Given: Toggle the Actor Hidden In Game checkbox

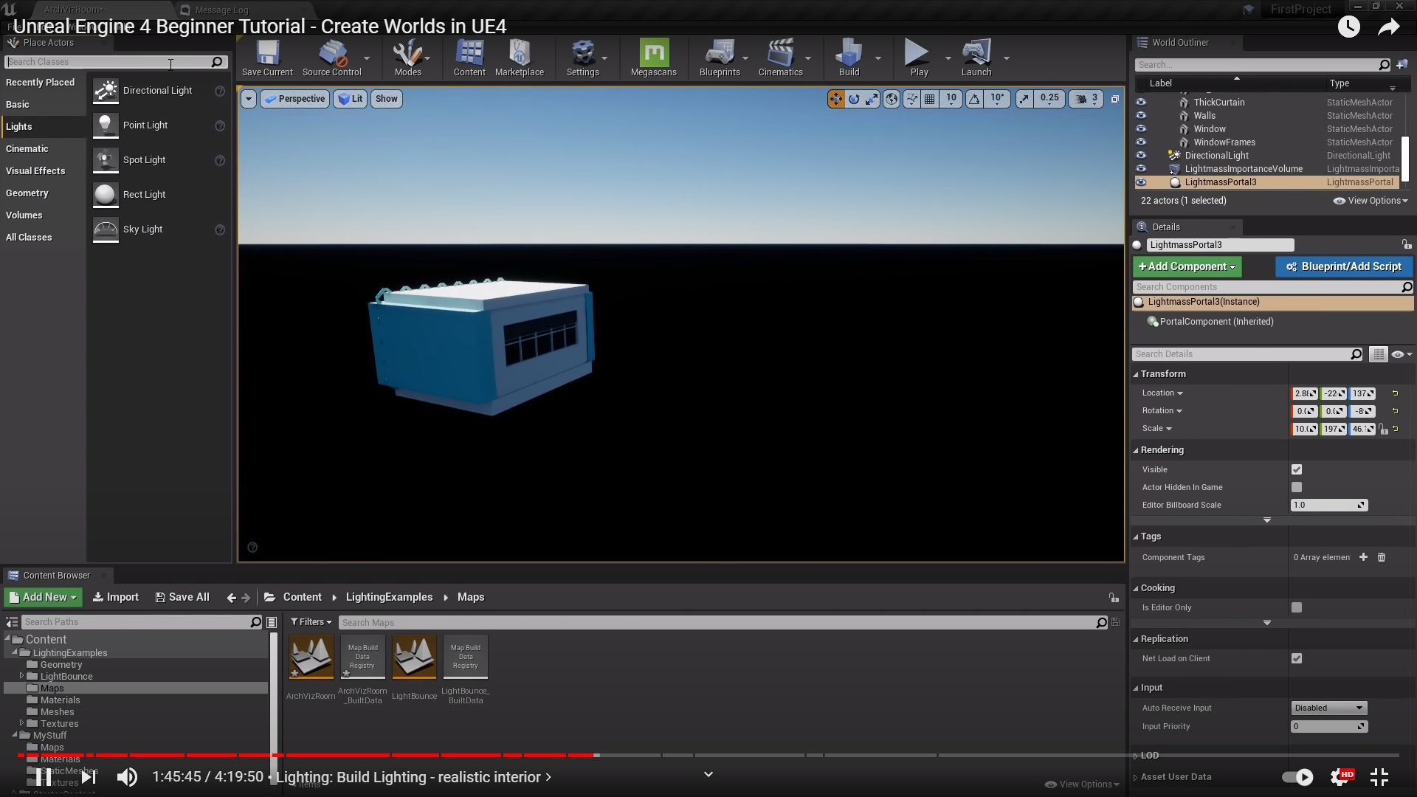Looking at the screenshot, I should pos(1297,487).
